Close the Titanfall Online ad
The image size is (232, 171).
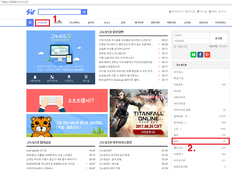point(166,90)
